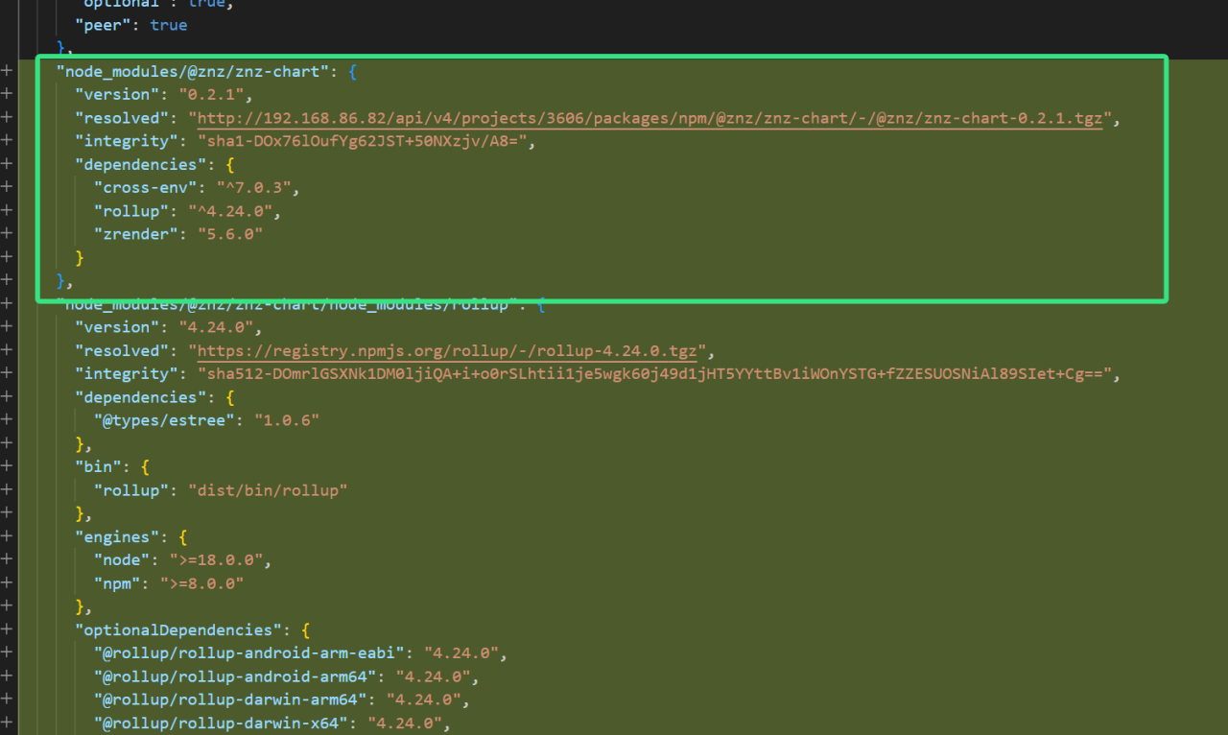Image resolution: width=1228 pixels, height=735 pixels.
Task: Select the node value ">=18.0.0"
Action: coord(215,560)
